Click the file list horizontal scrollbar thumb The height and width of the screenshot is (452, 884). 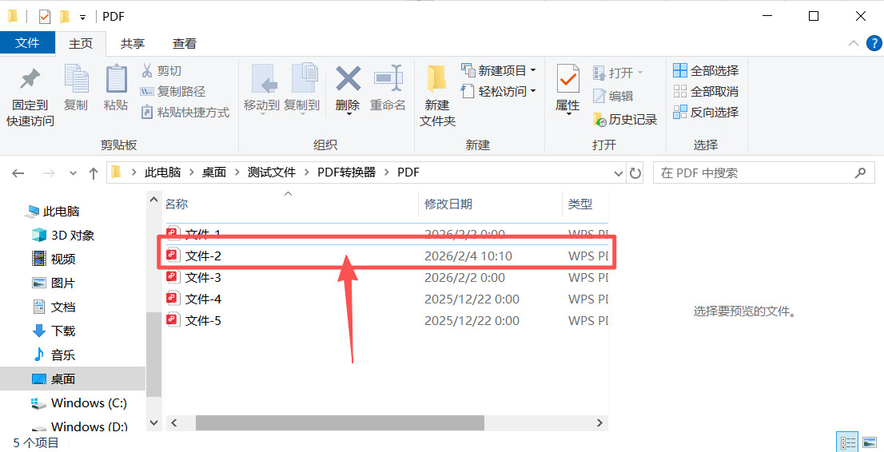click(340, 422)
